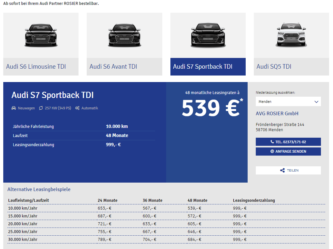333x249 pixels.
Task: Click the 10.000 km Jährliche Fahrleistung value
Action: coord(117,126)
